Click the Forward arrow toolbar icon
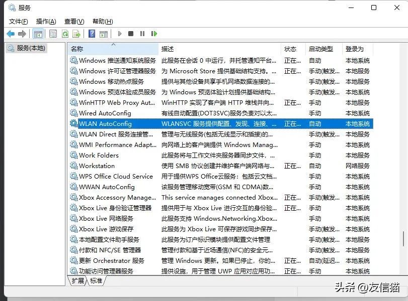The width and height of the screenshot is (408, 301). tap(22, 34)
